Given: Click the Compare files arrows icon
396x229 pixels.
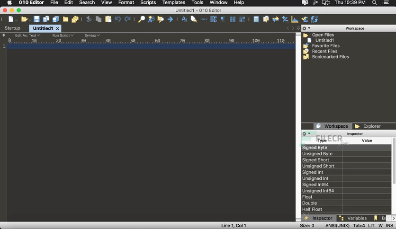Looking at the screenshot, I should [276, 19].
